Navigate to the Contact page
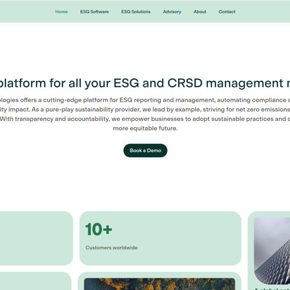The image size is (290, 290). (227, 12)
